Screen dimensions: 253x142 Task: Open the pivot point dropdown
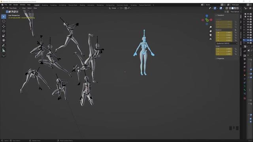[121, 8]
